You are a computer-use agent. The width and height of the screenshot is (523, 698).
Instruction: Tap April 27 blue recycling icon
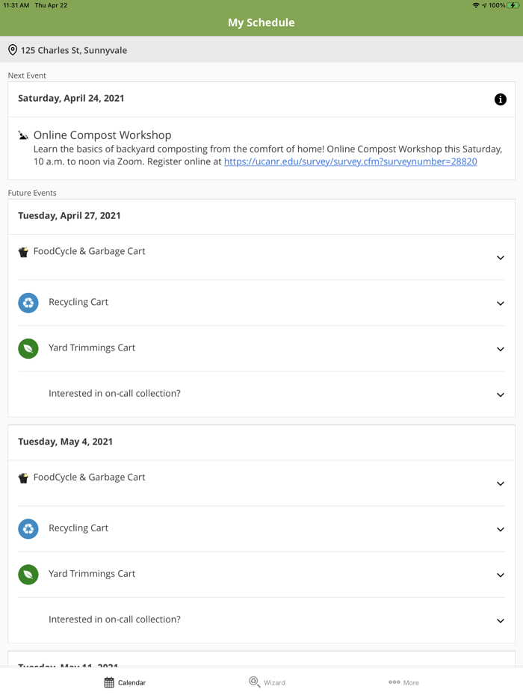point(28,303)
